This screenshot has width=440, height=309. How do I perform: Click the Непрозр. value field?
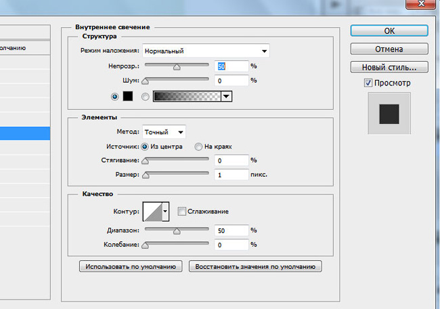tap(232, 66)
